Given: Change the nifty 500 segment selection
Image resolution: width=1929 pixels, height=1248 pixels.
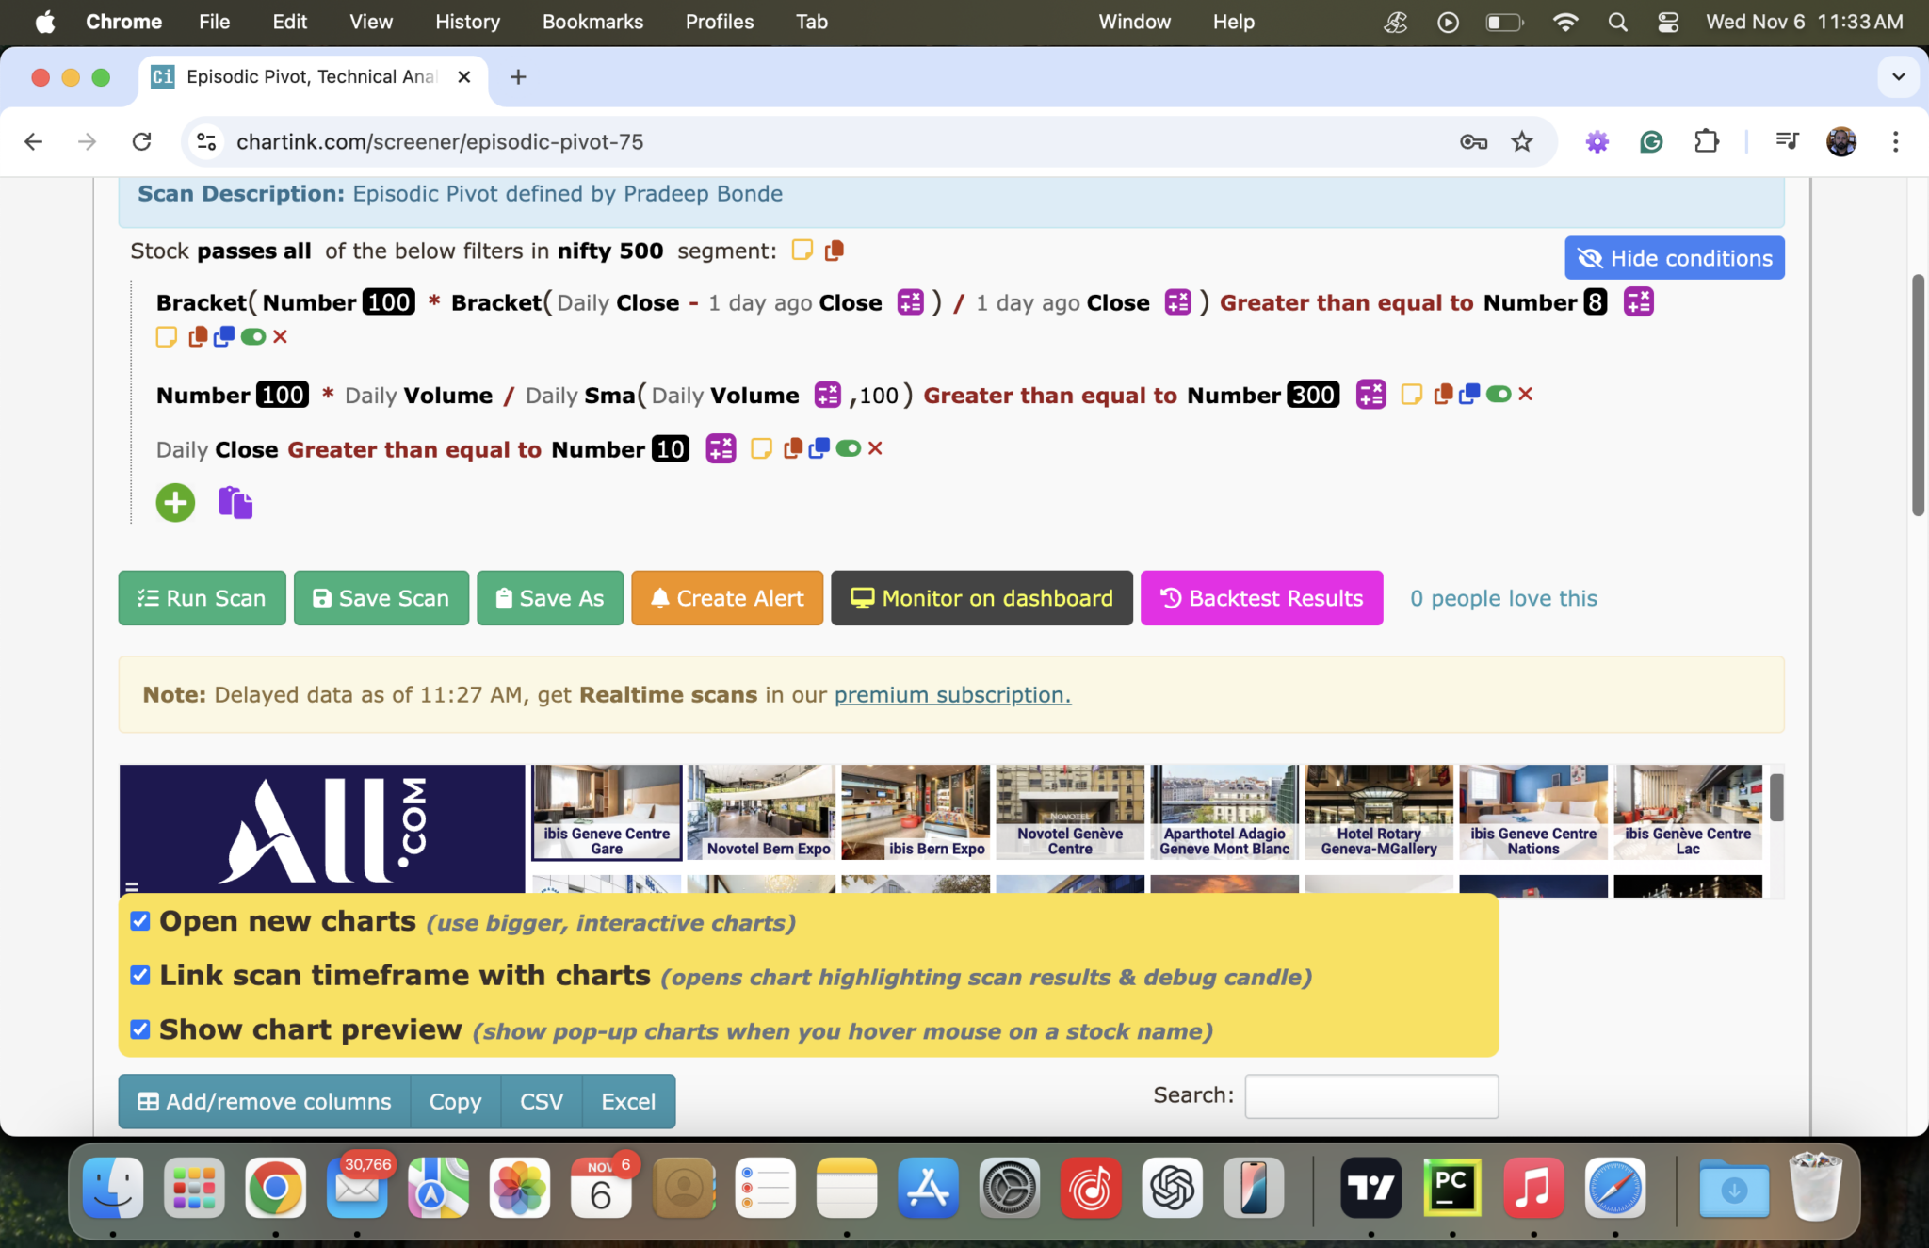Looking at the screenshot, I should [609, 251].
